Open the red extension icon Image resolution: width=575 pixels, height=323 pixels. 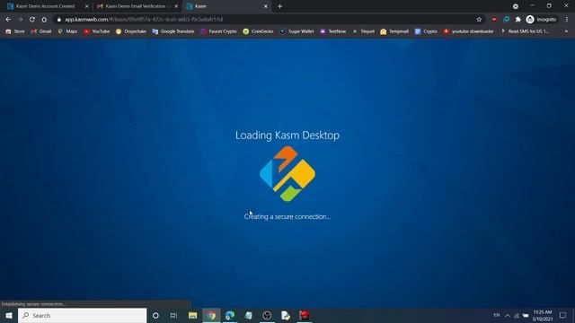coord(494,20)
